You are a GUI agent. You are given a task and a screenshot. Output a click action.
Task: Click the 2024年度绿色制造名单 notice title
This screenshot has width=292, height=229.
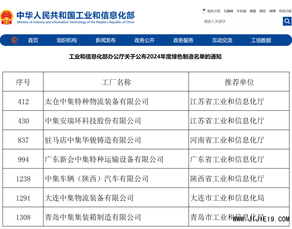point(145,56)
